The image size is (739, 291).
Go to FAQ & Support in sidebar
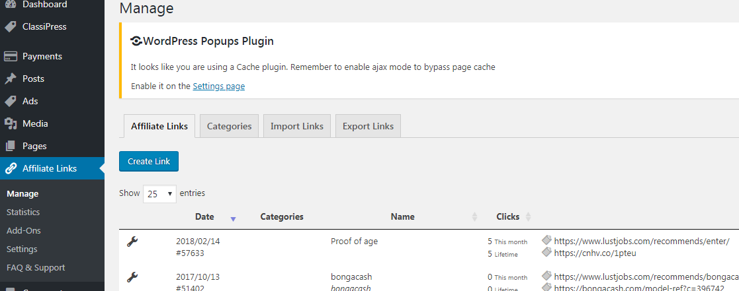coord(36,268)
